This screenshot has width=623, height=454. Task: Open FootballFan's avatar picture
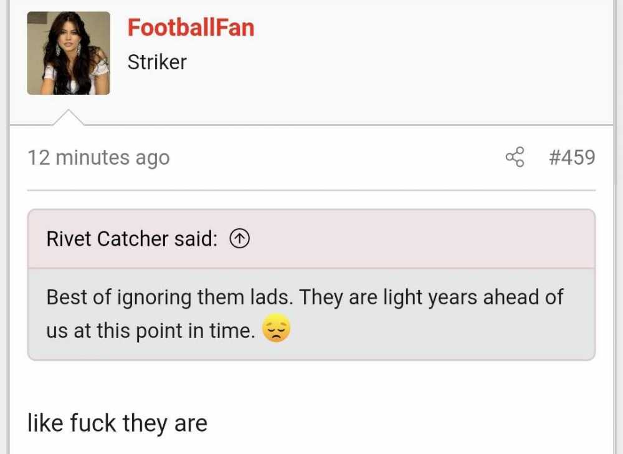coord(69,53)
